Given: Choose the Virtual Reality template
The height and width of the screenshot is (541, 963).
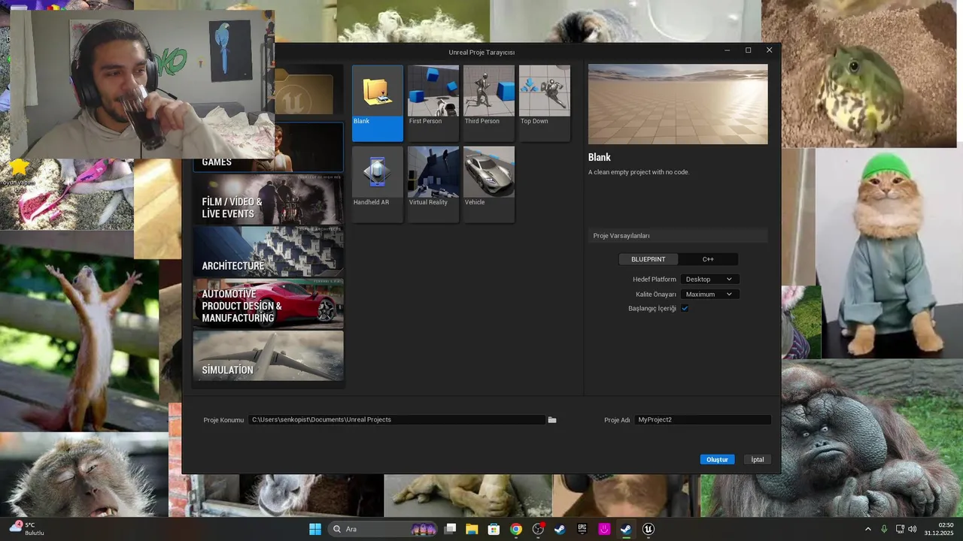Looking at the screenshot, I should pos(433,184).
